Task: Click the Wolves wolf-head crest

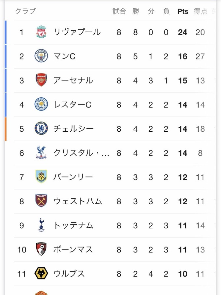Action: point(41,273)
